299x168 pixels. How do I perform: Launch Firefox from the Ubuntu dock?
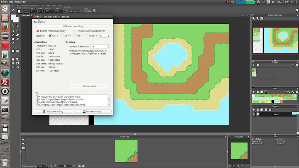(5, 27)
